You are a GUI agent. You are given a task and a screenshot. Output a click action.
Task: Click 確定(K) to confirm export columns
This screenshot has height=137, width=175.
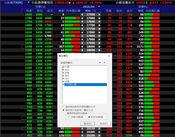point(87,123)
